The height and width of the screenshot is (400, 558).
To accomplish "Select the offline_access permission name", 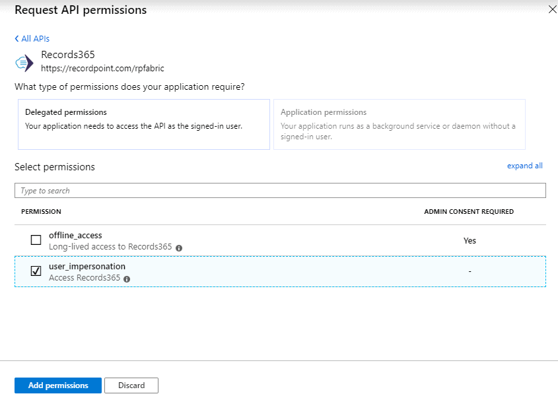I will point(75,236).
